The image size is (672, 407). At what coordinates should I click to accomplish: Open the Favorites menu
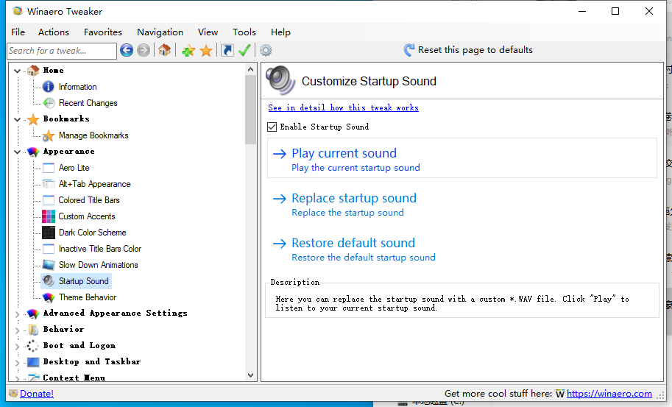[103, 32]
